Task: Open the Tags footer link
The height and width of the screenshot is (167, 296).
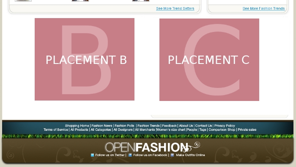Action: pos(203,130)
